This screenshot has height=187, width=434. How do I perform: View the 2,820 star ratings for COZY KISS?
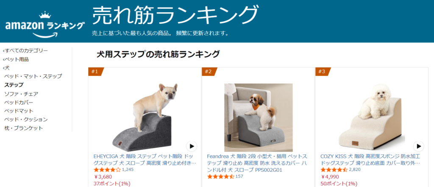tap(340, 170)
